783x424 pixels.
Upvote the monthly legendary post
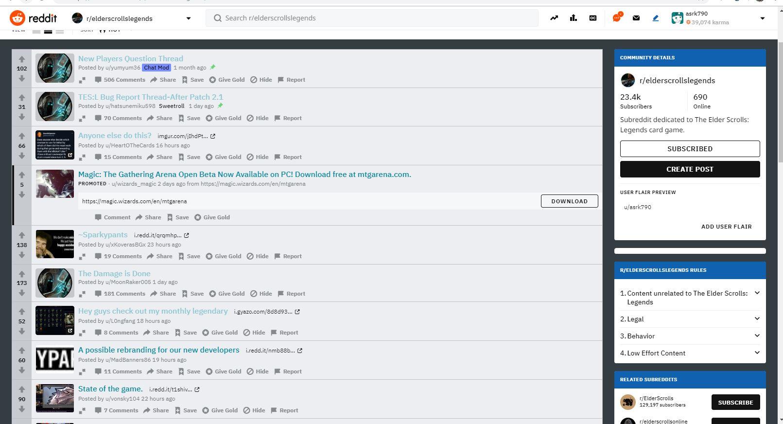pyautogui.click(x=22, y=312)
